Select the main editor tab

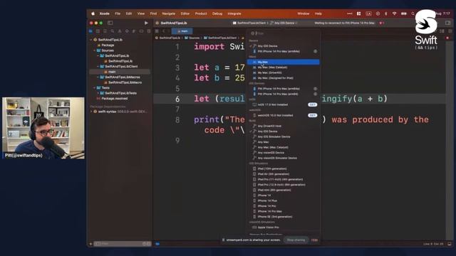182,31
